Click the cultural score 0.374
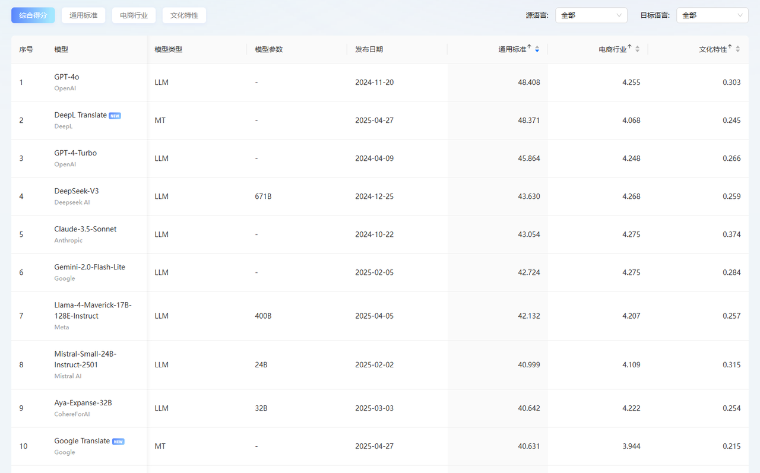The image size is (760, 473). 731,234
